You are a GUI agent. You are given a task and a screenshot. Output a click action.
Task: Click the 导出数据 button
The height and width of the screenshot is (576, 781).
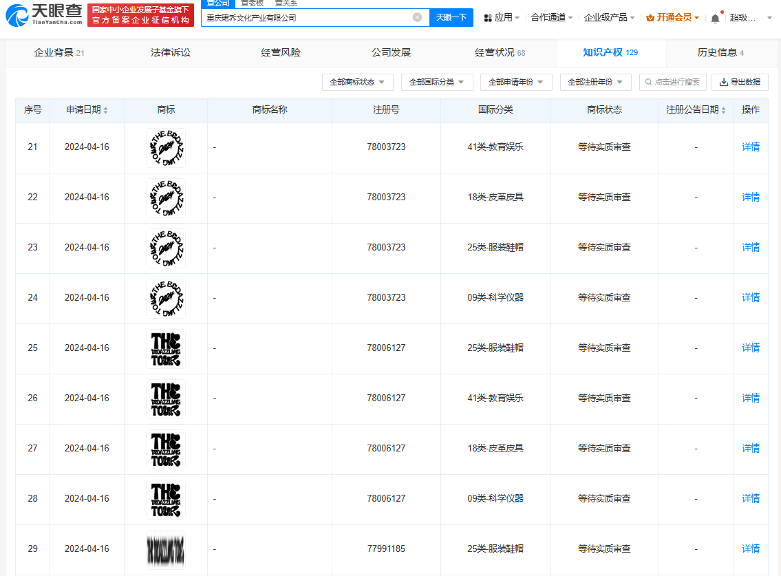(x=740, y=82)
